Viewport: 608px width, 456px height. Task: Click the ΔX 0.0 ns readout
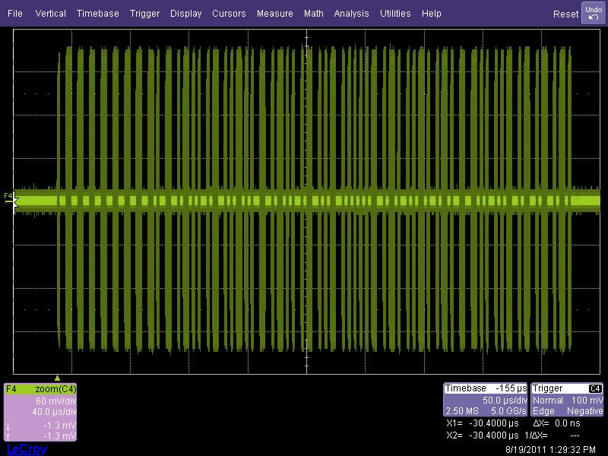[556, 423]
